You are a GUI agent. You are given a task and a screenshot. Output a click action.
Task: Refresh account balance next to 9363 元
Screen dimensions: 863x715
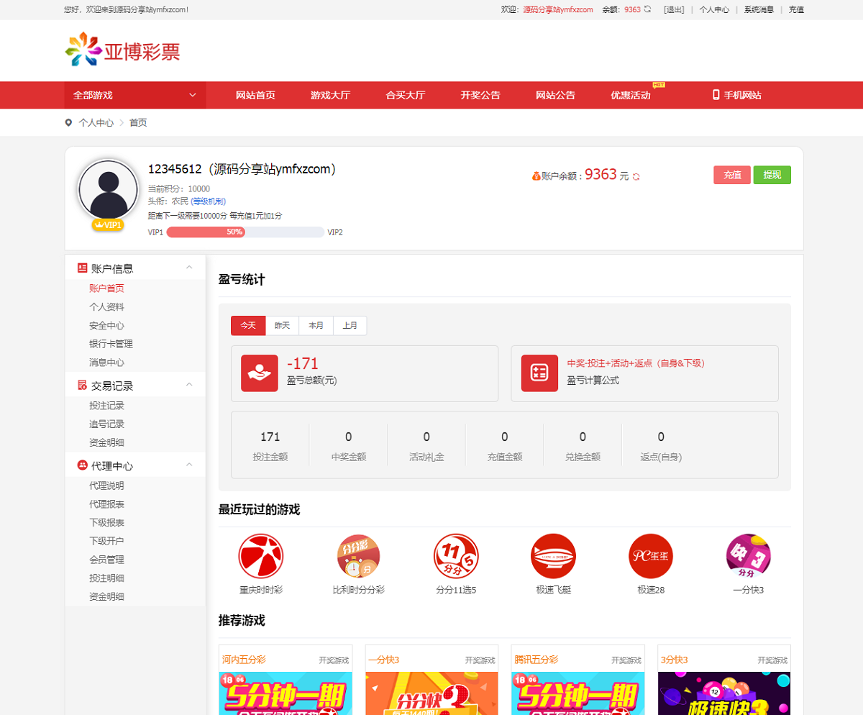[636, 176]
